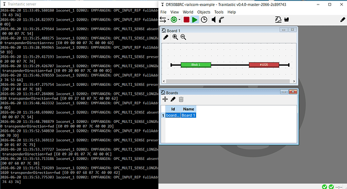Image resolution: width=347 pixels, height=189 pixels.
Task: Open the View menu
Action: [x=175, y=12]
